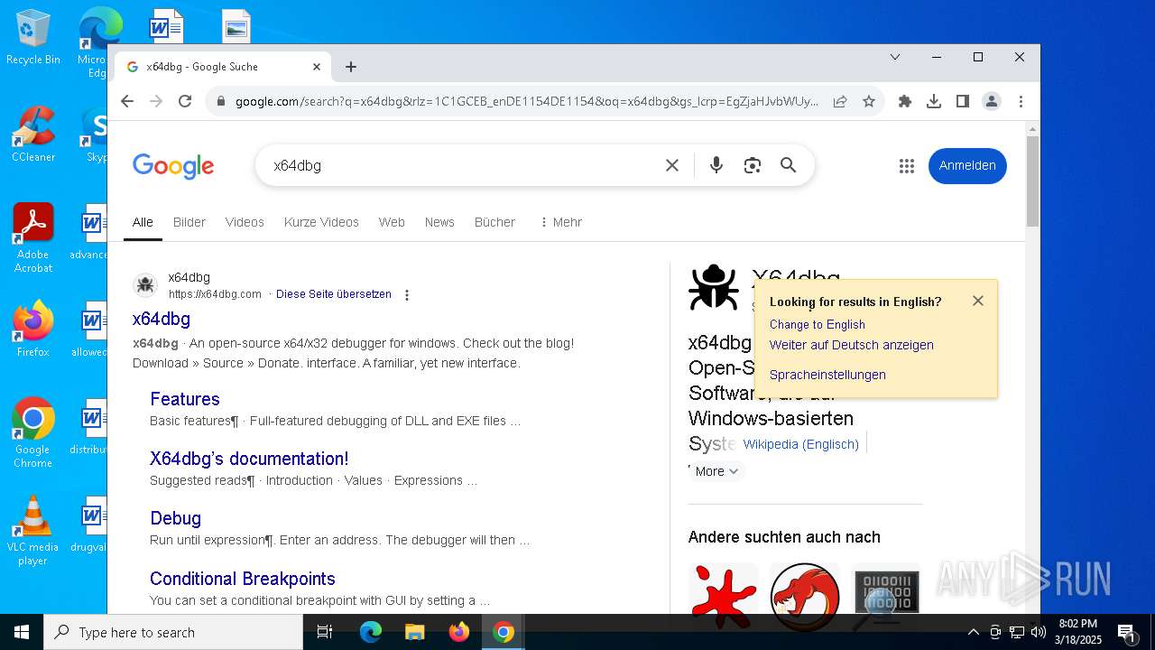Clear the search box with the X icon

672,165
